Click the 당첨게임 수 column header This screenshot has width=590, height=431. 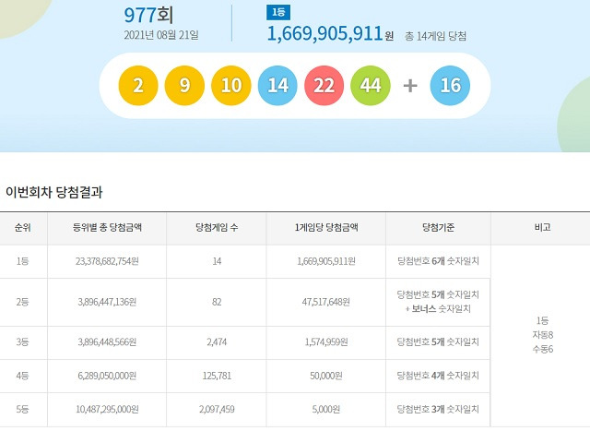[217, 228]
